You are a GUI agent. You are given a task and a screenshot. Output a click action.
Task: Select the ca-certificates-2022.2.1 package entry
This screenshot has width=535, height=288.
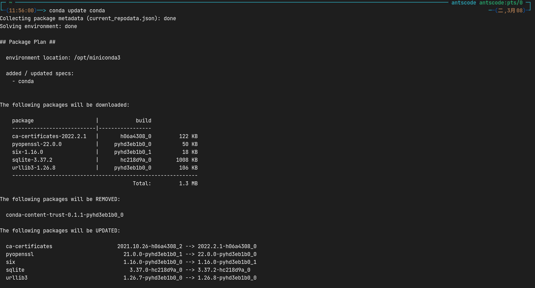[x=50, y=136]
